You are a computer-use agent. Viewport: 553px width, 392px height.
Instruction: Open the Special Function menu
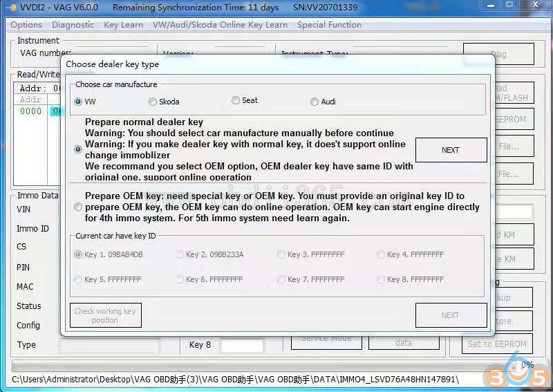tap(329, 25)
